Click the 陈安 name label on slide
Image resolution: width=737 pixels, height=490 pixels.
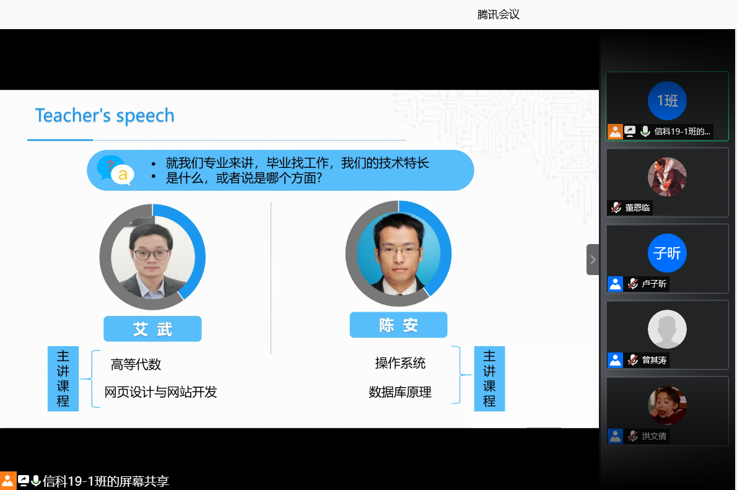coord(398,325)
